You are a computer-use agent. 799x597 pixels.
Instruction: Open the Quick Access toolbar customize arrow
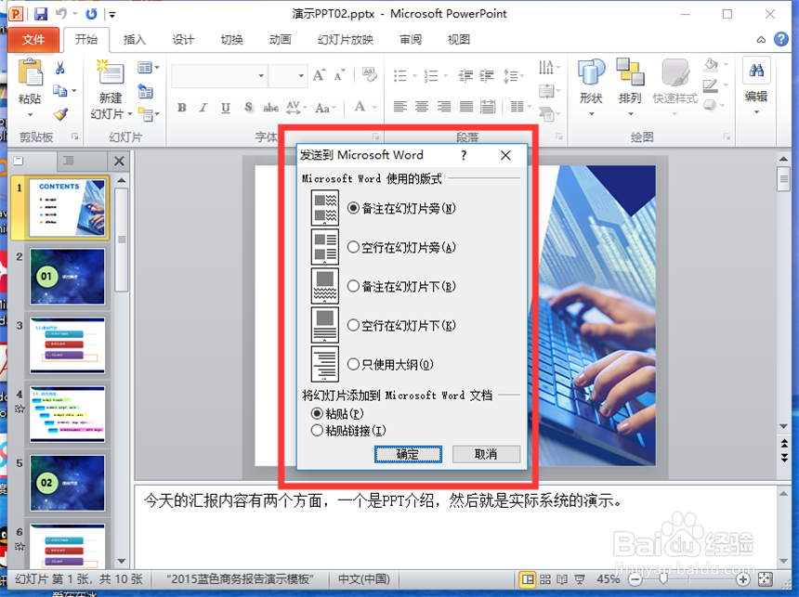point(112,14)
